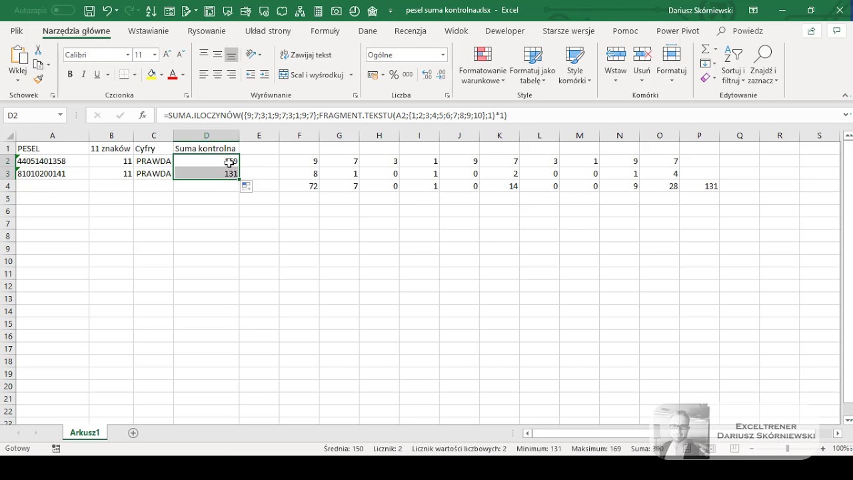
Task: Click the insert function fx button
Action: pyautogui.click(x=142, y=115)
